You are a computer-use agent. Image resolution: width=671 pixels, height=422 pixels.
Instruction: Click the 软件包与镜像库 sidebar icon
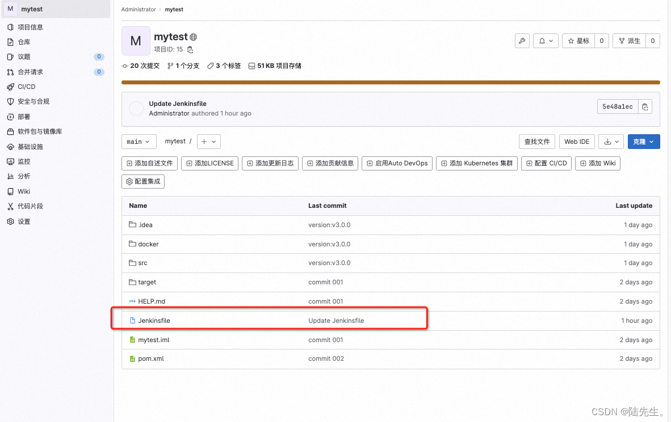coord(10,131)
